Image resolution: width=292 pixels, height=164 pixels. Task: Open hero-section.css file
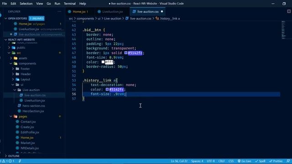point(33,106)
